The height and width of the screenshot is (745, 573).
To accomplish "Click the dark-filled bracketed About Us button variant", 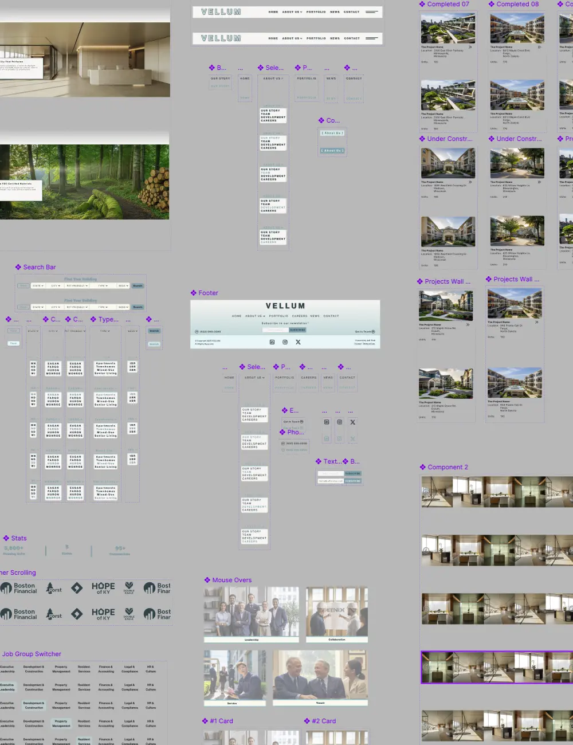I will (332, 151).
